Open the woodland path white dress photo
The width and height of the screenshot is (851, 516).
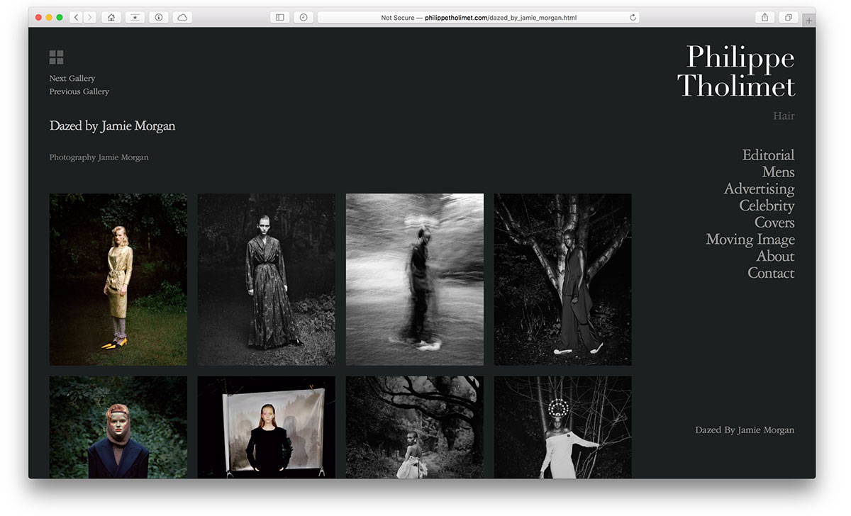point(415,427)
